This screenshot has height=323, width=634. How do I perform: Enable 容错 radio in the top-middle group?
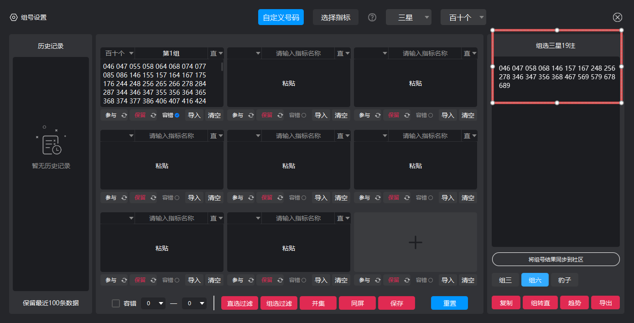coord(304,115)
